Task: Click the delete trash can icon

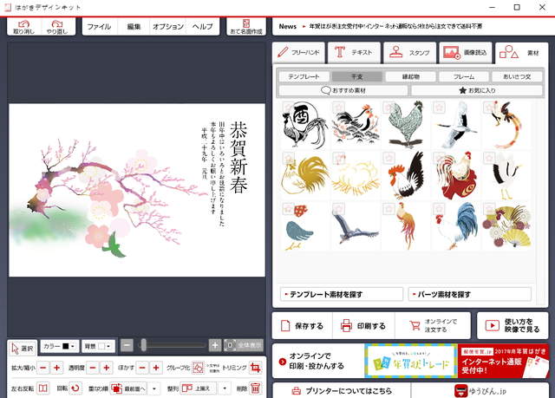Action: point(255,388)
